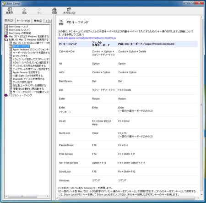Click the AltGr row label
Viewport: 206px width, 203px height.
[62, 72]
